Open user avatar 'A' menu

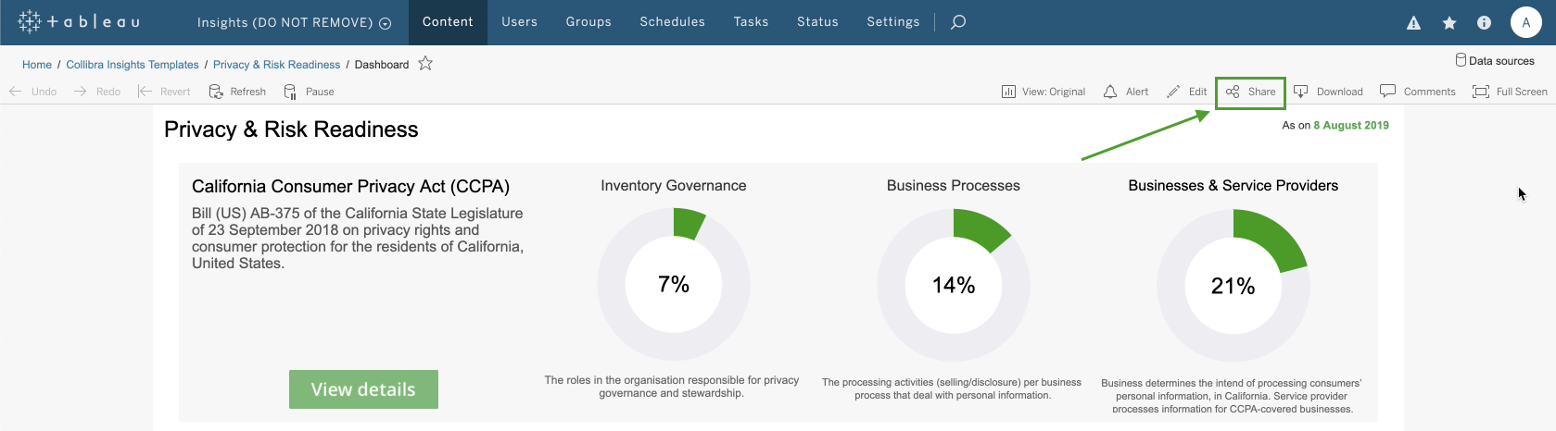click(x=1525, y=22)
